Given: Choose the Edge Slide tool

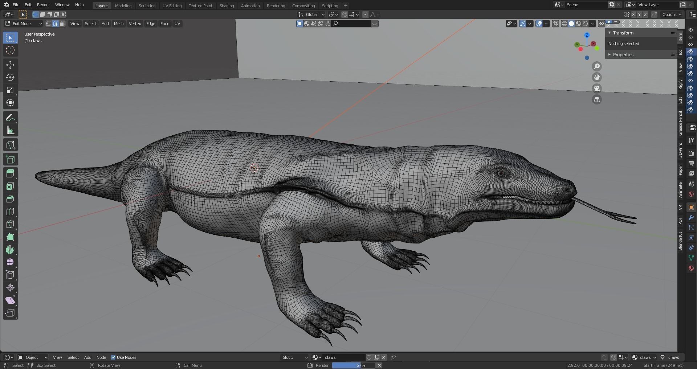Looking at the screenshot, I should click(x=10, y=275).
